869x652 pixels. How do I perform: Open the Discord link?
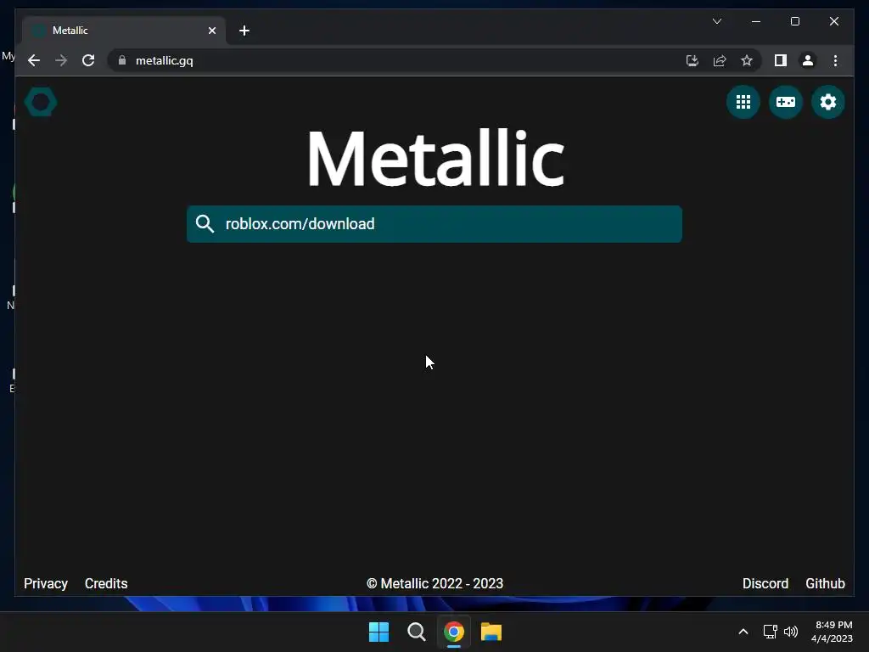[765, 583]
